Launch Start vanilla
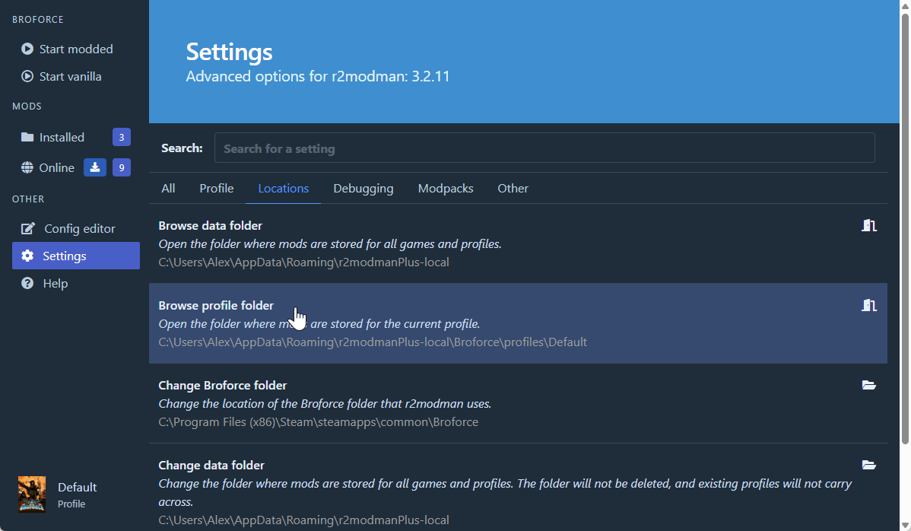 69,76
